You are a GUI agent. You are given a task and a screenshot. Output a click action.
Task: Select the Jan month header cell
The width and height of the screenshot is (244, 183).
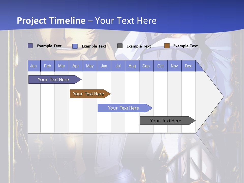click(34, 66)
